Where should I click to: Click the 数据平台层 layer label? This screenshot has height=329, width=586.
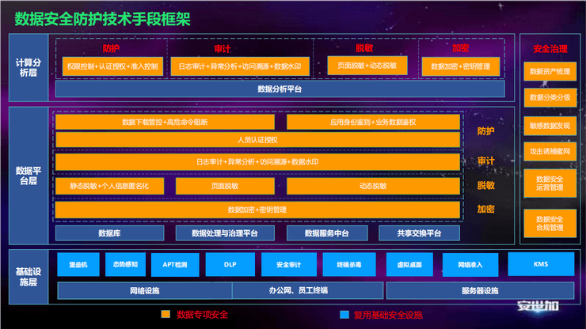(29, 176)
